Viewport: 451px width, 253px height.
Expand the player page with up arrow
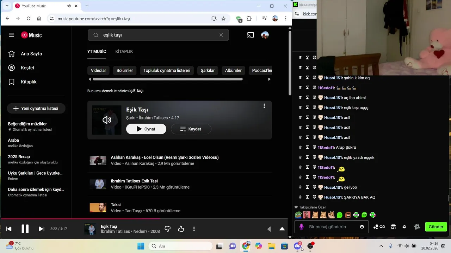tap(282, 229)
